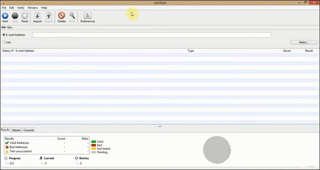Click the yellow Test unsuccessful warning icon
This screenshot has height=170, width=320.
(x=7, y=151)
